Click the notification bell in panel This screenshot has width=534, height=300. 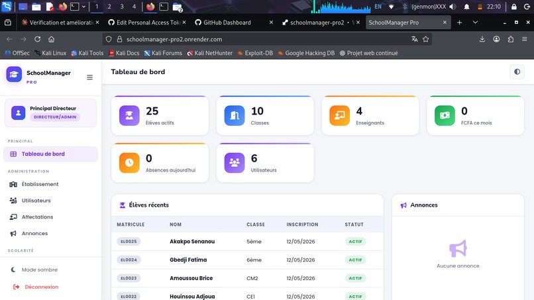pyautogui.click(x=466, y=7)
